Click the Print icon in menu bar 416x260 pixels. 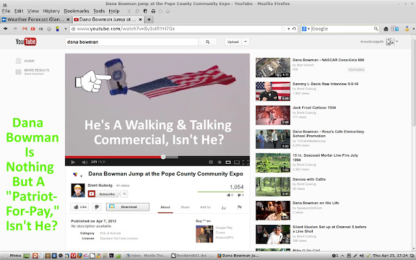point(153,11)
